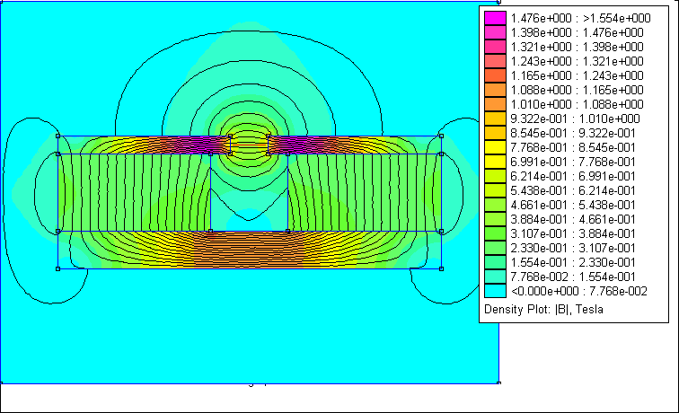Select the legend text '4.661e-001 : 5.438e-001'
Screen dimensions: 679x413
573,205
